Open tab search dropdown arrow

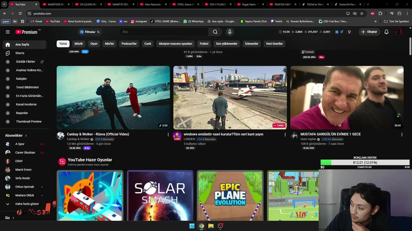(x=5, y=4)
